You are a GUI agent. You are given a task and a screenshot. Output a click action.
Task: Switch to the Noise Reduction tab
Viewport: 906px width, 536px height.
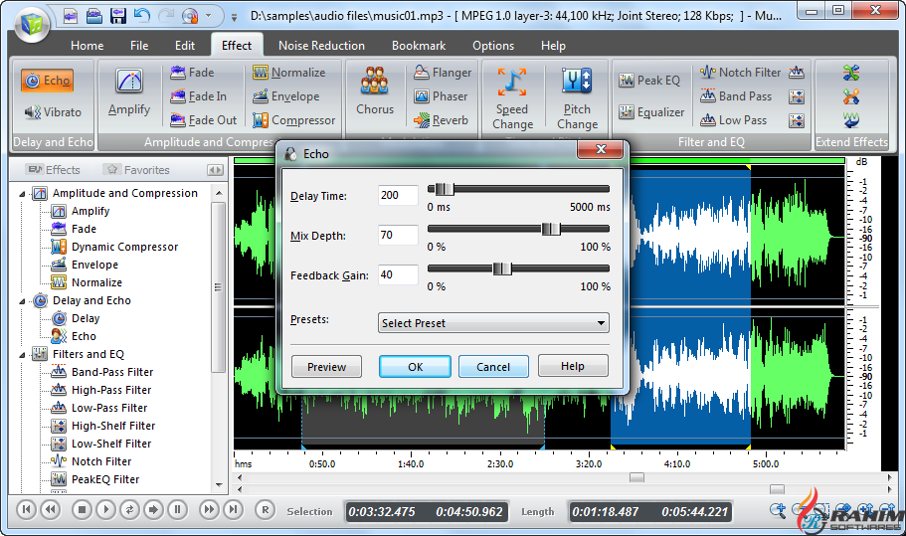[321, 46]
